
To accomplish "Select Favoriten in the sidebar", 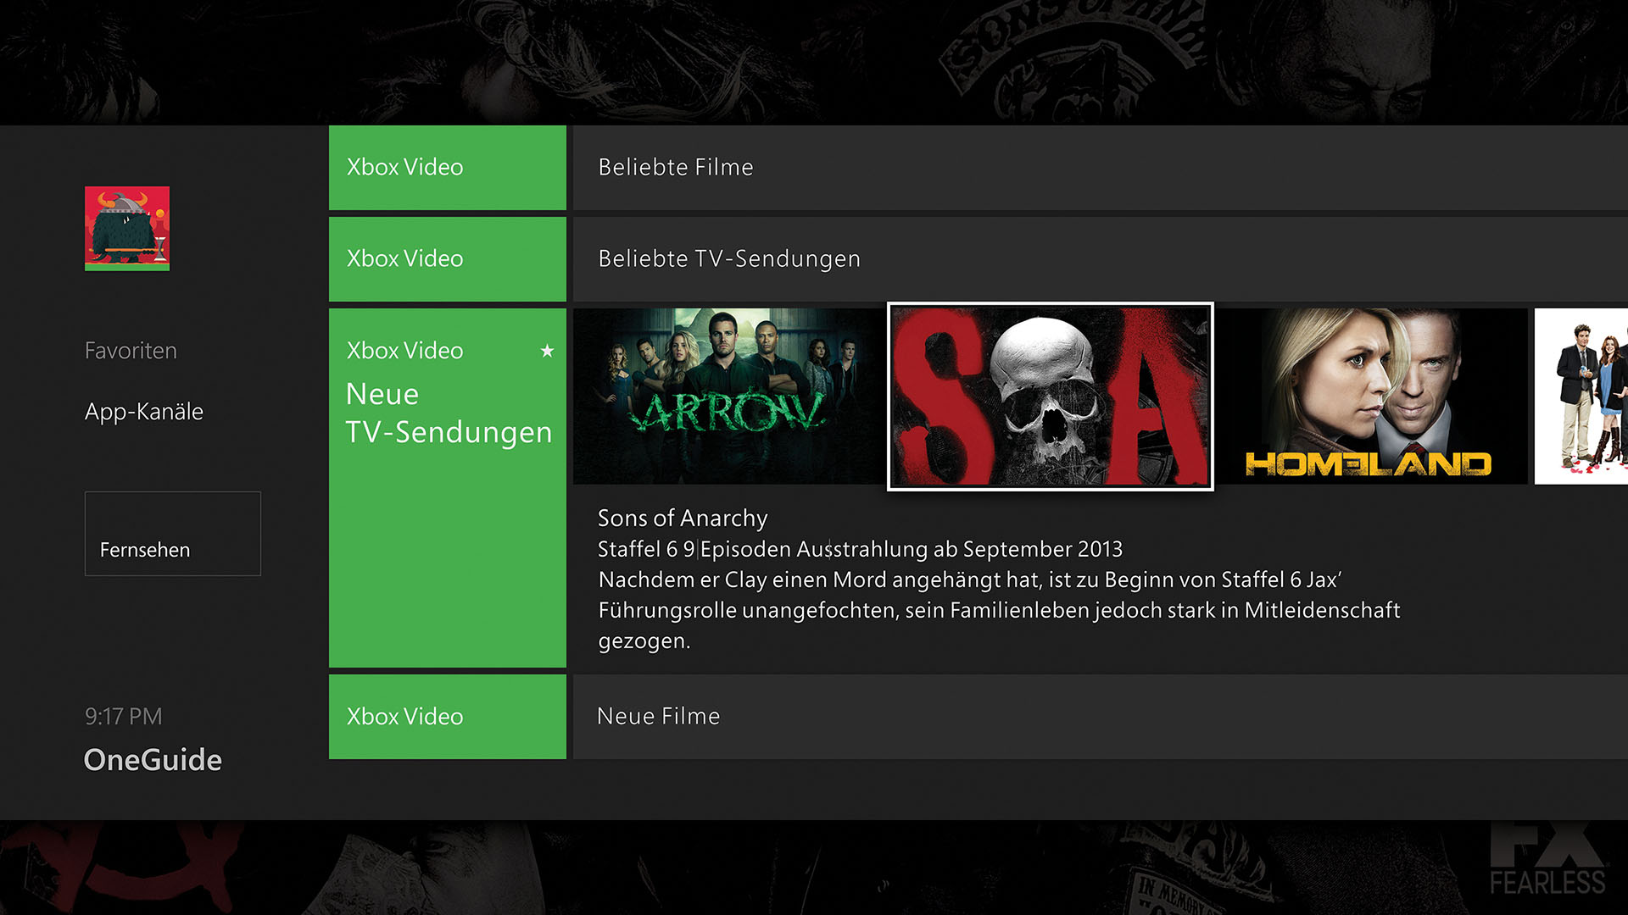I will pyautogui.click(x=131, y=351).
